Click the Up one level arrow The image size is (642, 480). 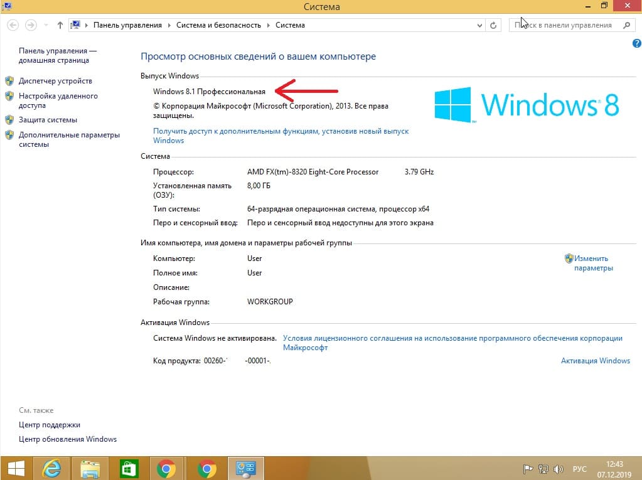click(x=60, y=25)
